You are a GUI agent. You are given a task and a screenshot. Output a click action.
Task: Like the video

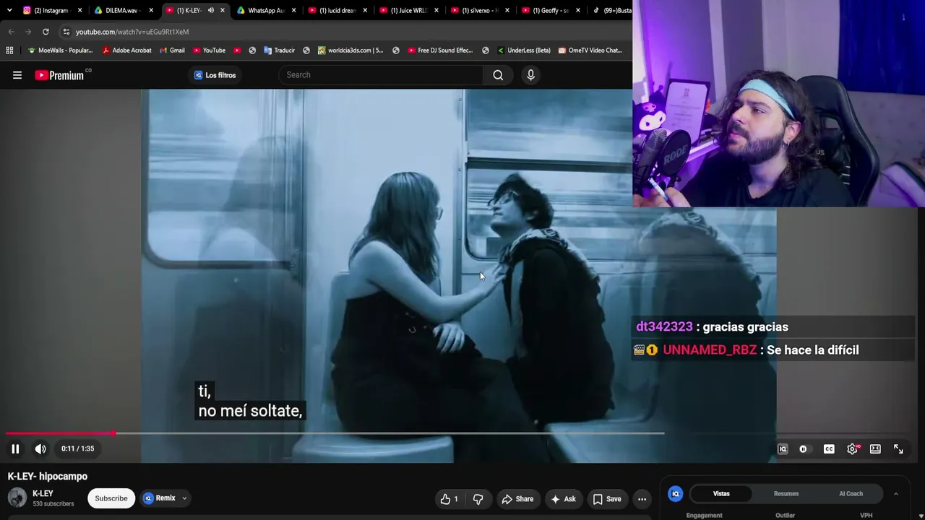(x=449, y=499)
